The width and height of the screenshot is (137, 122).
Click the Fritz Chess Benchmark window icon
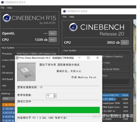[17, 58]
